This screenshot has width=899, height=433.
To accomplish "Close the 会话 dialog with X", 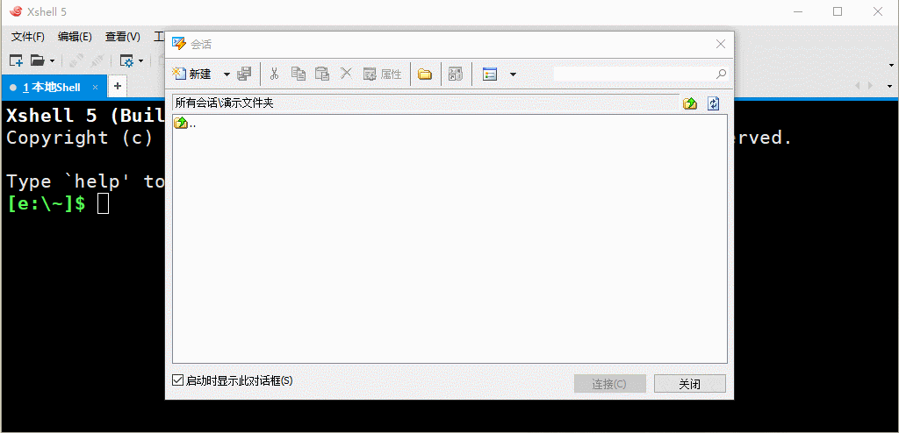I will [x=721, y=44].
